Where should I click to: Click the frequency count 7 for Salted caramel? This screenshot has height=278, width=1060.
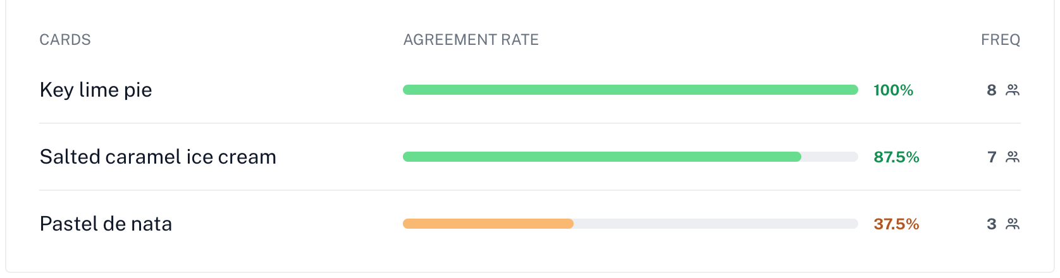pos(991,157)
